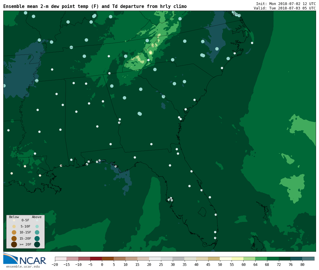Pick the pale yellow swatch between 50 and 55
Screen dimensions: 319x270
[x=226, y=258]
